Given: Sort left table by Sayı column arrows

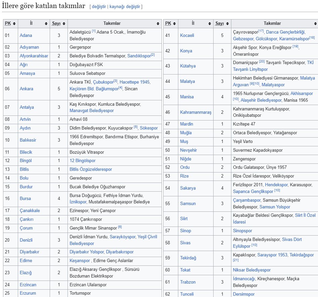Looking at the screenshot, I should pyautogui.click(x=64, y=24).
